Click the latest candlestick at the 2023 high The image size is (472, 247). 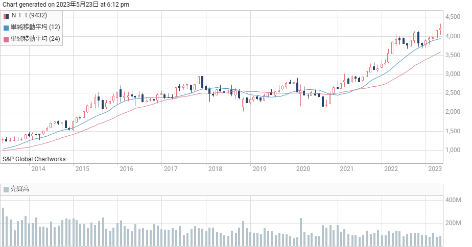[440, 30]
